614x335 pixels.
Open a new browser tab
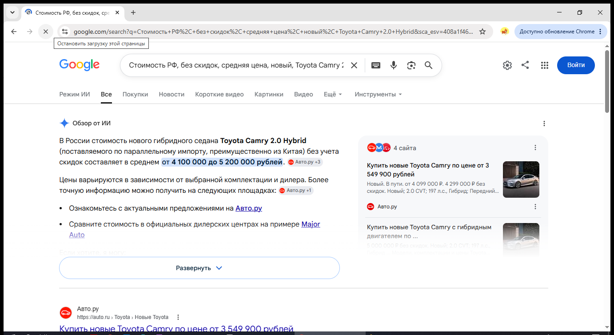[133, 12]
